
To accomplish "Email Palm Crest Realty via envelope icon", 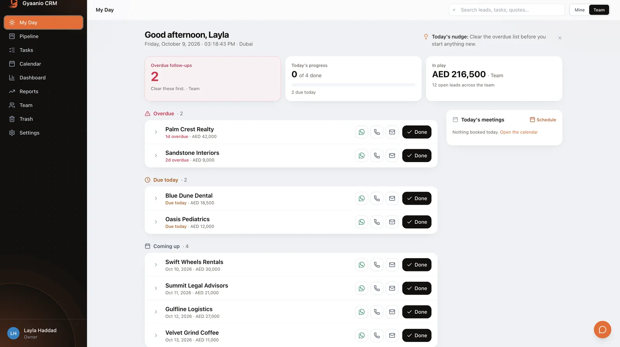I will tap(392, 132).
